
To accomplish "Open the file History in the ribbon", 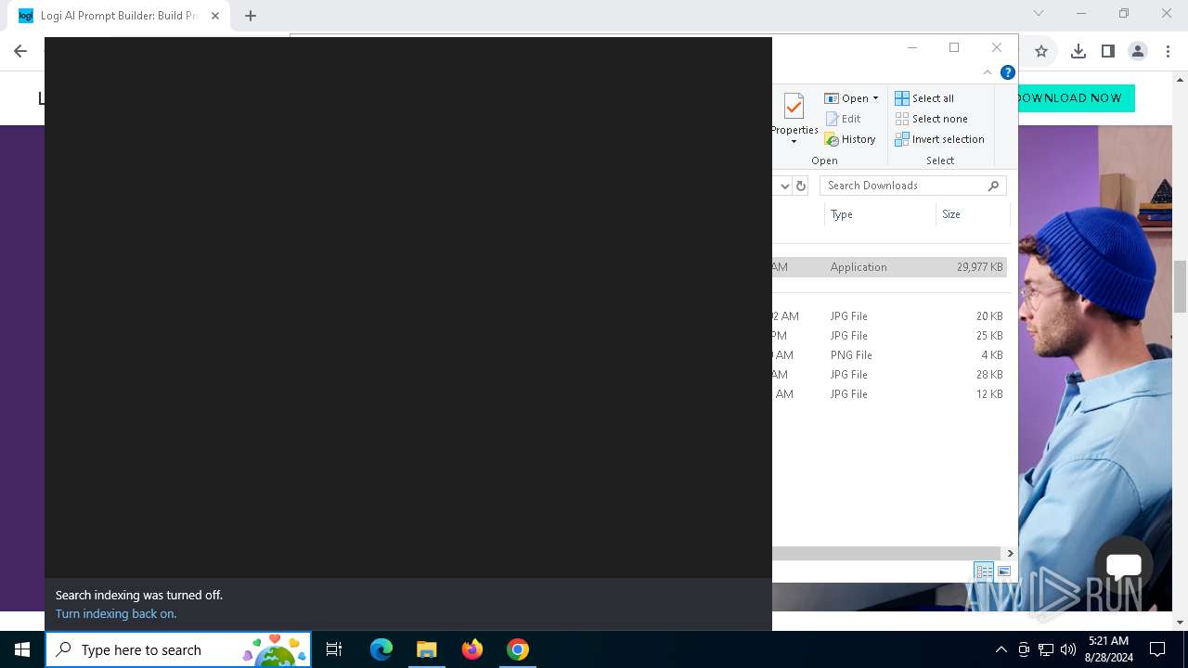I will tap(850, 139).
